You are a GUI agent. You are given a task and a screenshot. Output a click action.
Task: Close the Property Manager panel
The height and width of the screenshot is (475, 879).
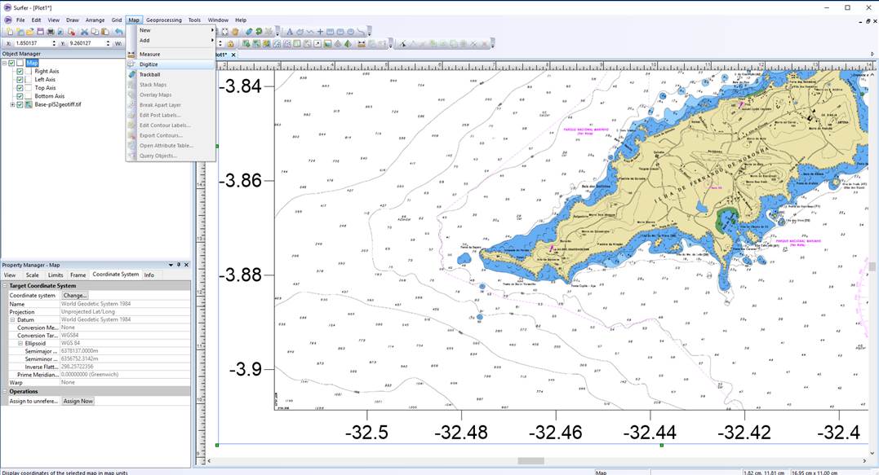(x=187, y=265)
